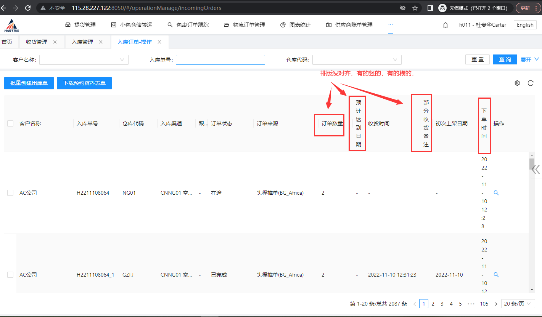
Task: Click magnifier icon for order H2211108064
Action: point(496,193)
